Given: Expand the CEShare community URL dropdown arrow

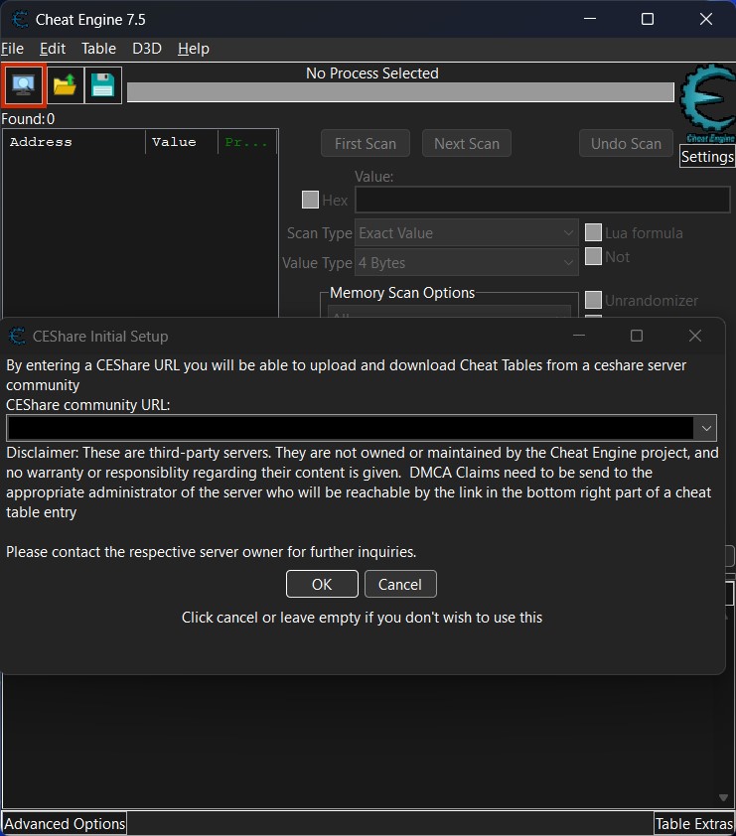Looking at the screenshot, I should [x=706, y=428].
